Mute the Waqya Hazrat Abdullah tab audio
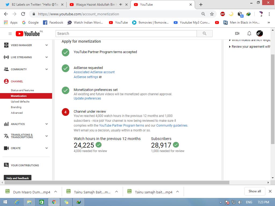The height and width of the screenshot is (206, 275). (x=121, y=5)
